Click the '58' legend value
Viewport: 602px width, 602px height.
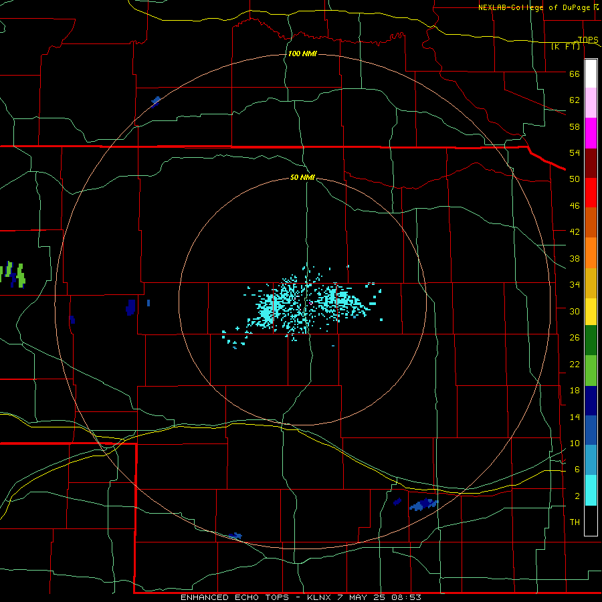(575, 126)
